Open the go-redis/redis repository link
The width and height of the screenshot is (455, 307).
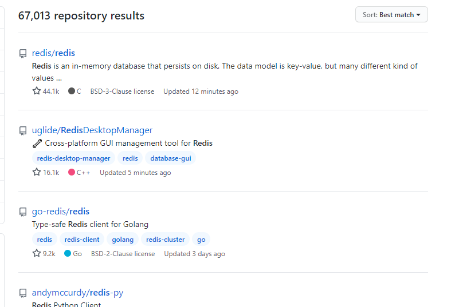(x=61, y=212)
